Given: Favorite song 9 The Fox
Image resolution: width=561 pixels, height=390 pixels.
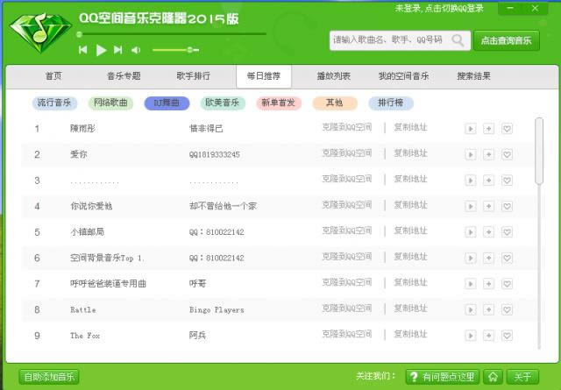Looking at the screenshot, I should click(x=507, y=336).
